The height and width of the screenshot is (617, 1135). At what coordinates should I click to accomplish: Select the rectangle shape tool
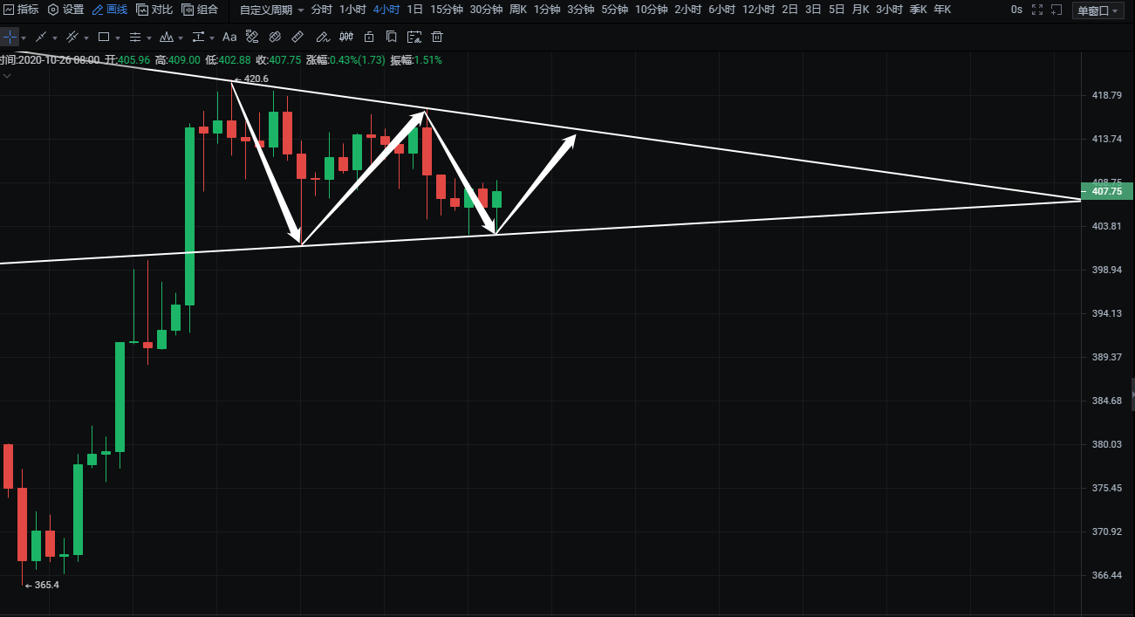[104, 38]
